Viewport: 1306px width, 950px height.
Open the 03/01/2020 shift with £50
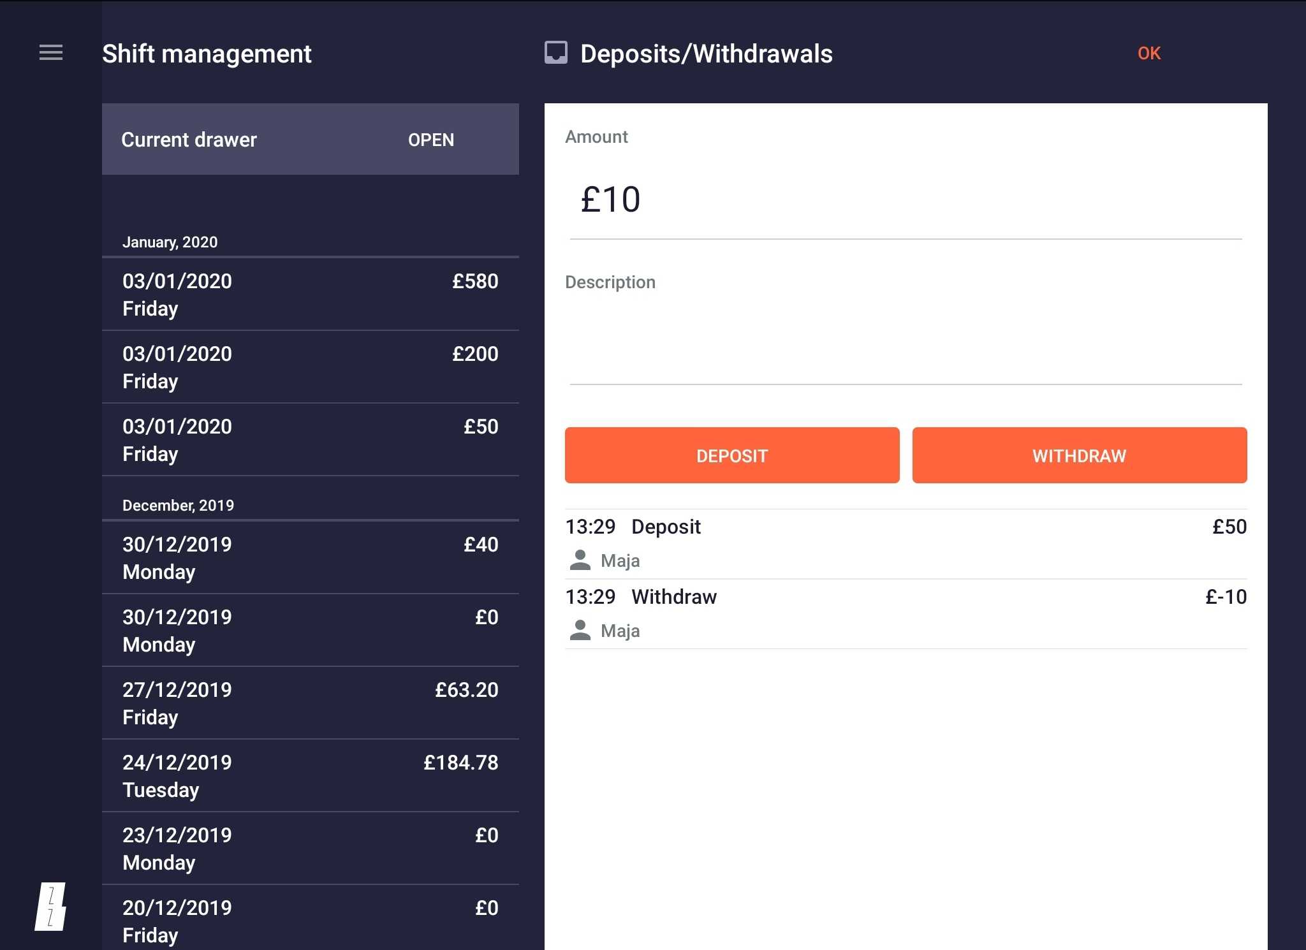tap(311, 440)
